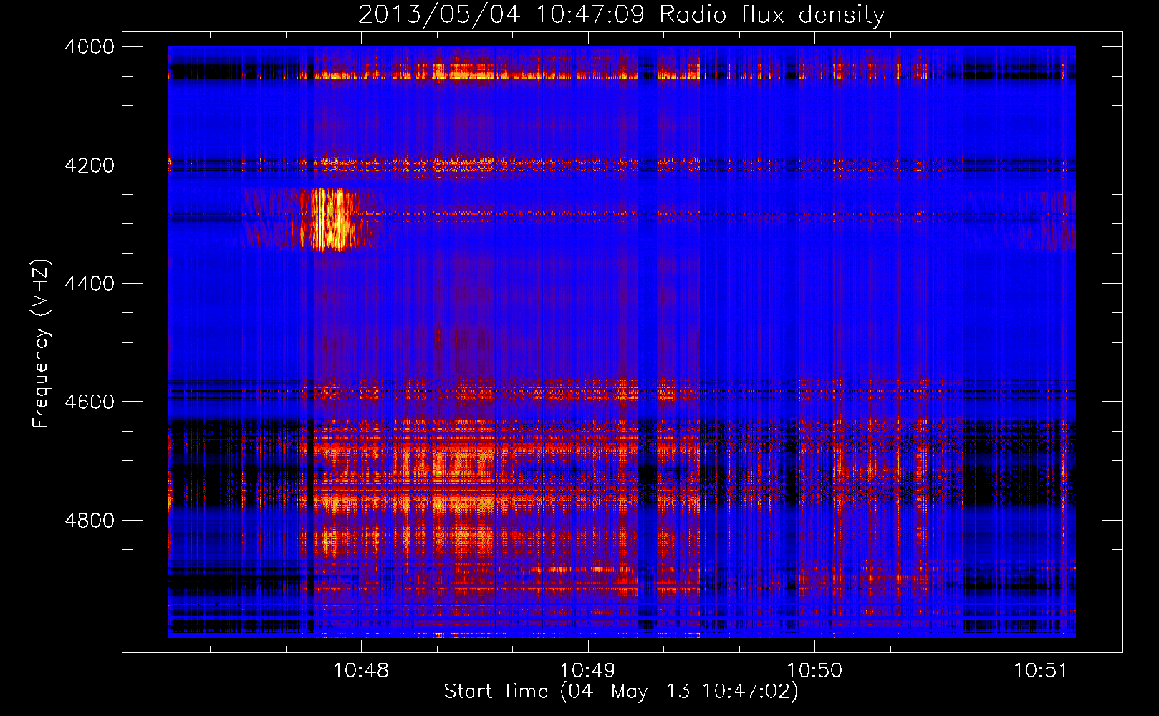Click the bright yellow burst near 4300 MHz
The image size is (1159, 716).
[331, 219]
